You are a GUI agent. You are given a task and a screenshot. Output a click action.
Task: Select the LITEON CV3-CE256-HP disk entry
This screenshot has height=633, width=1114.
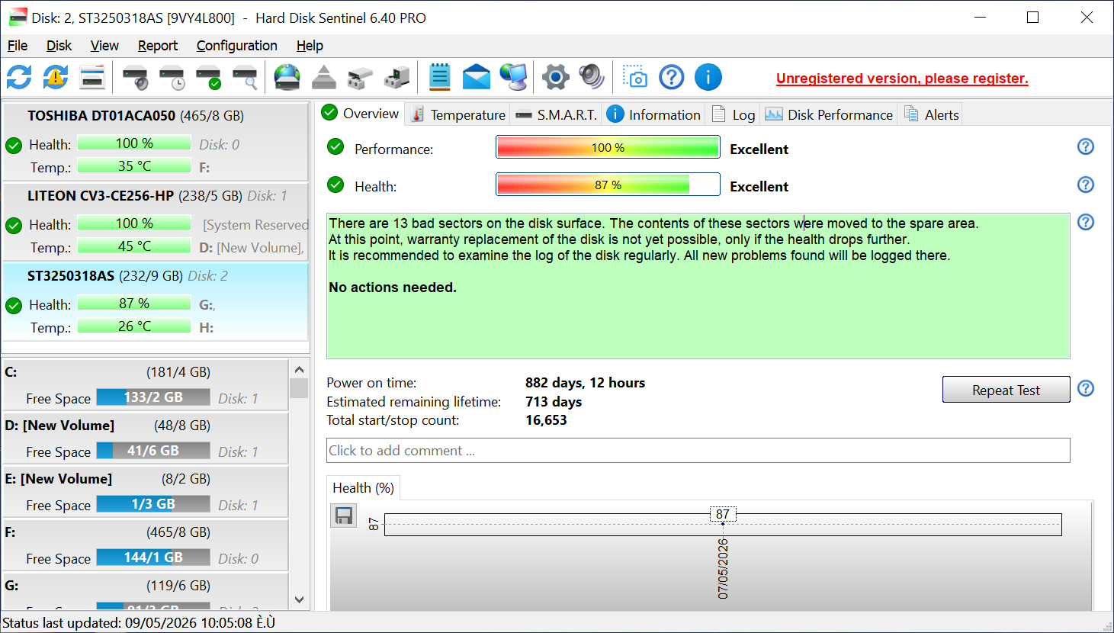[156, 222]
